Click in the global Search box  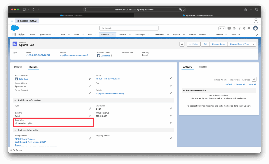(x=129, y=28)
